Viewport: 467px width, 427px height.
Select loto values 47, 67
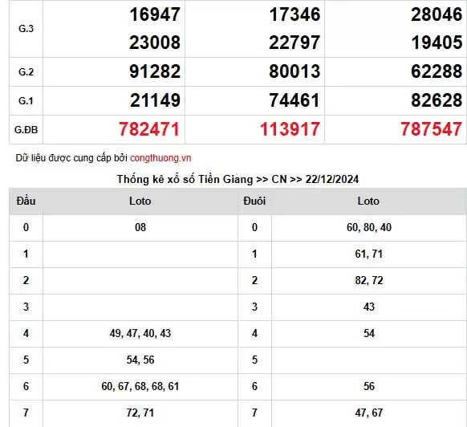tap(369, 413)
